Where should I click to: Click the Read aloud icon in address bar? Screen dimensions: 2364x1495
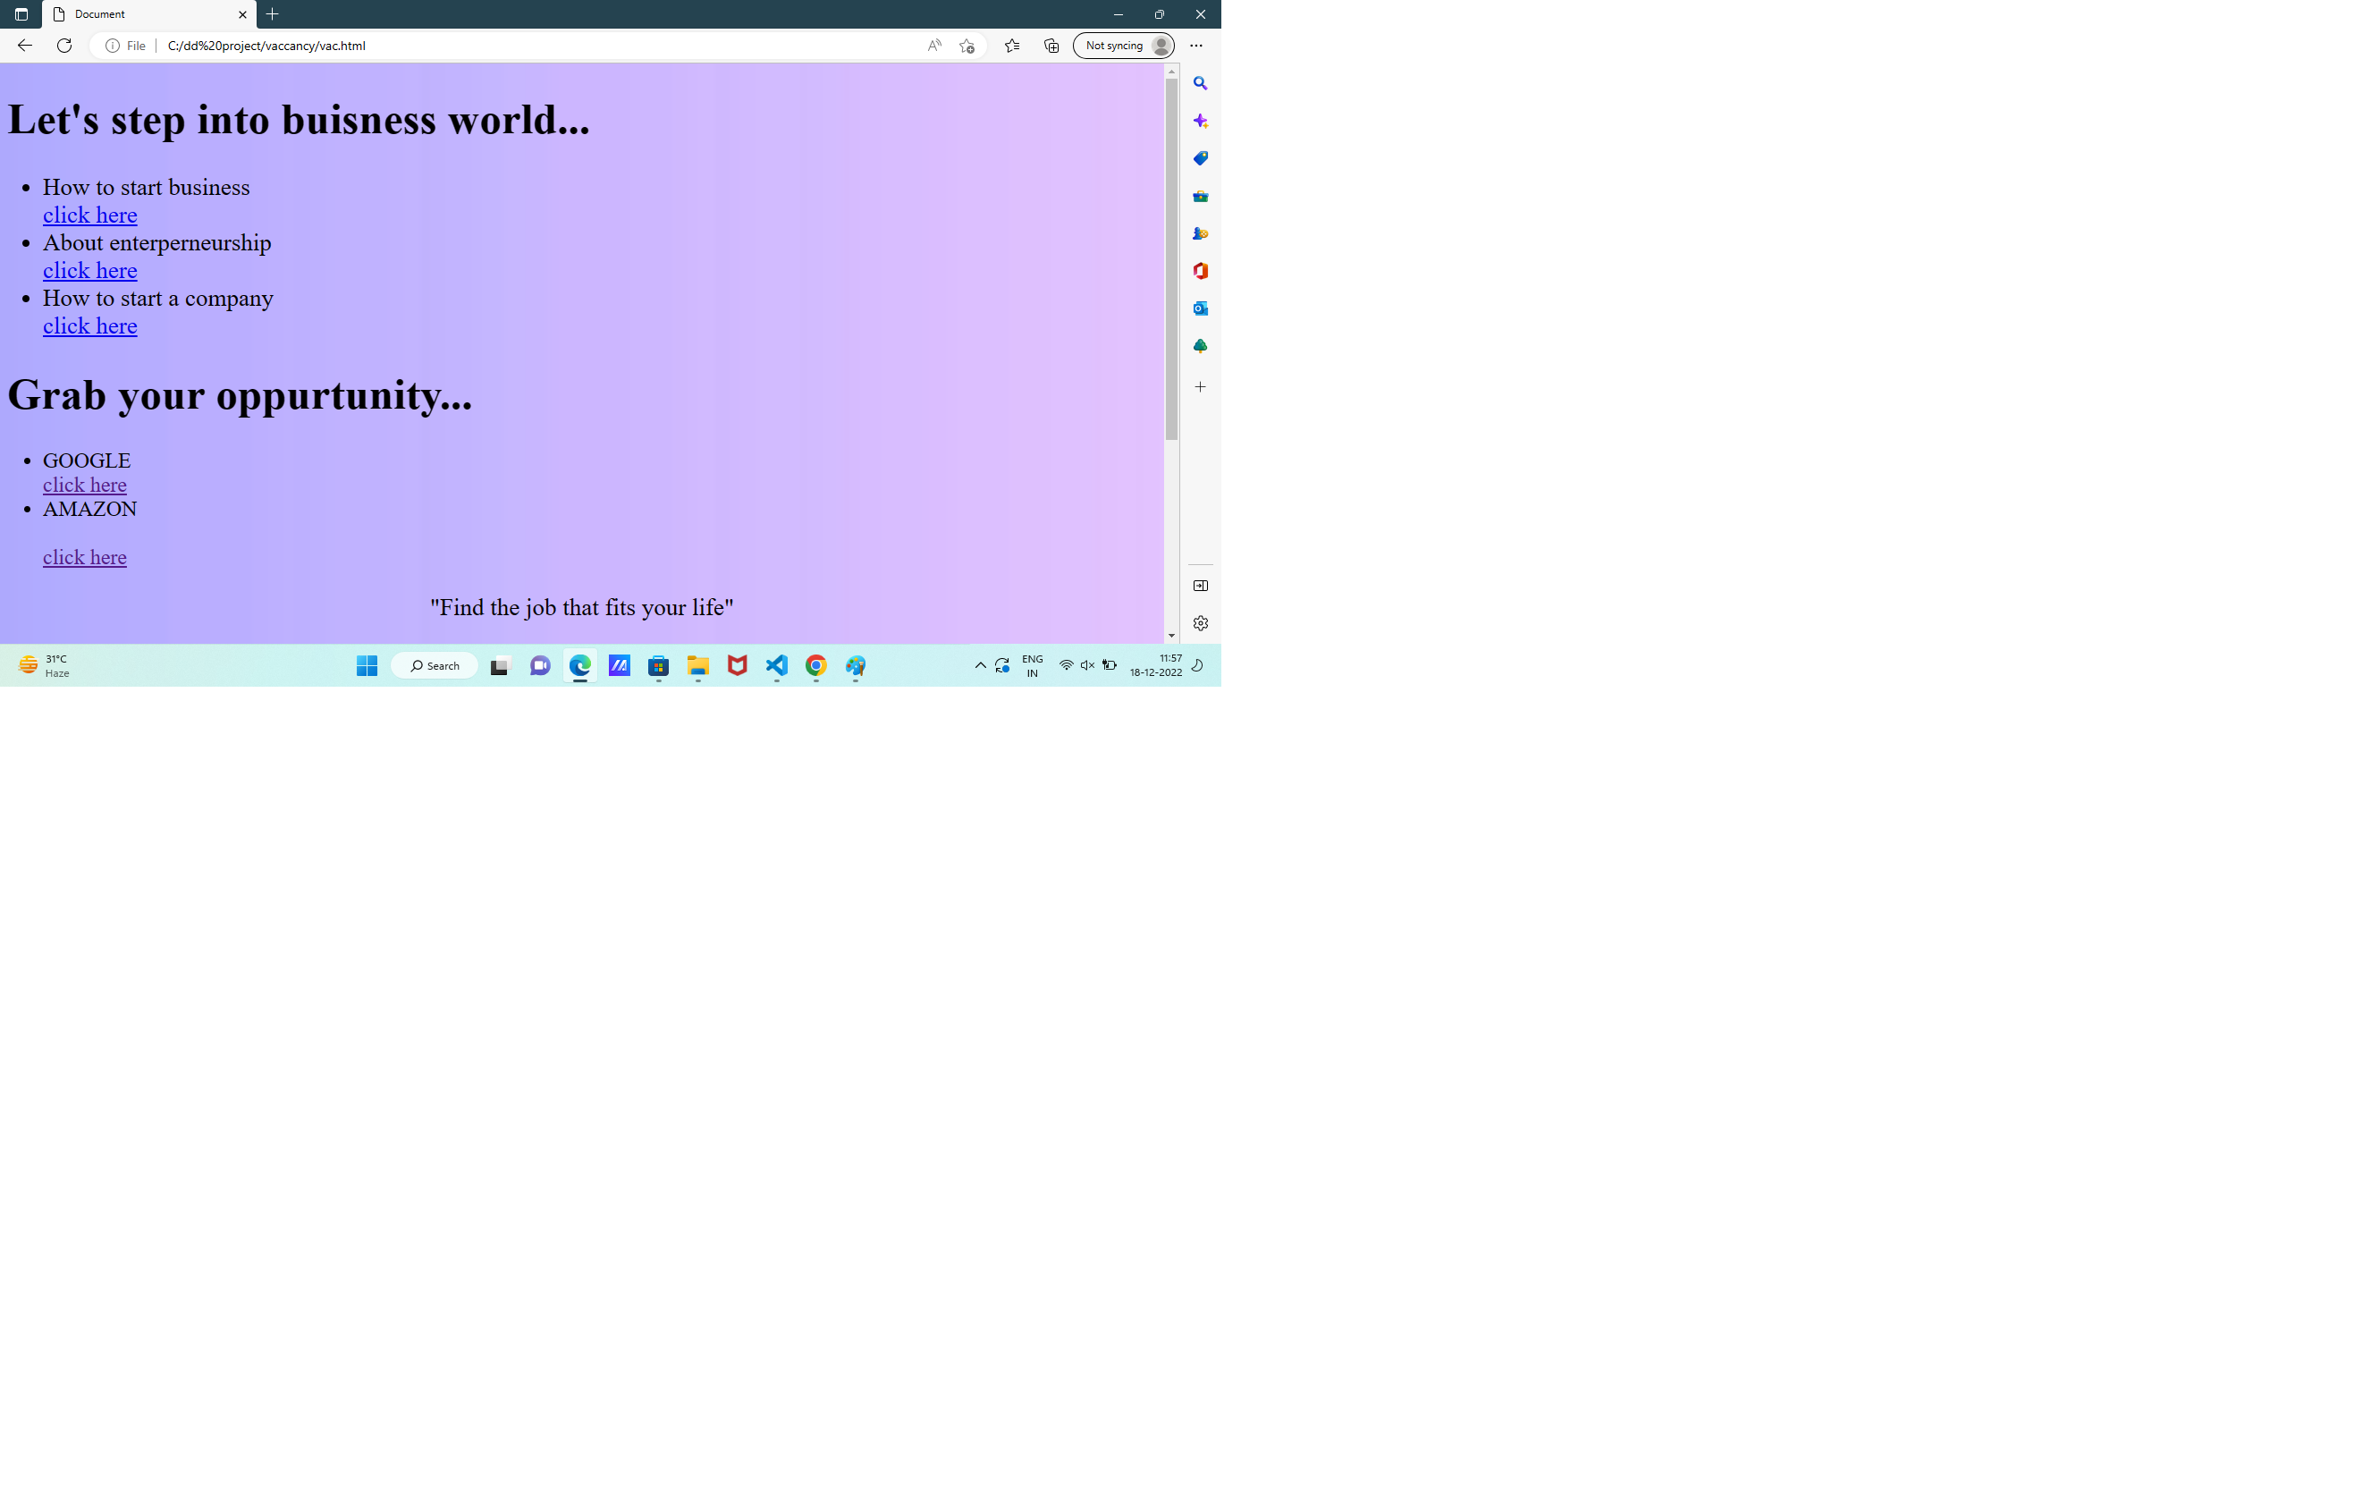(x=933, y=46)
